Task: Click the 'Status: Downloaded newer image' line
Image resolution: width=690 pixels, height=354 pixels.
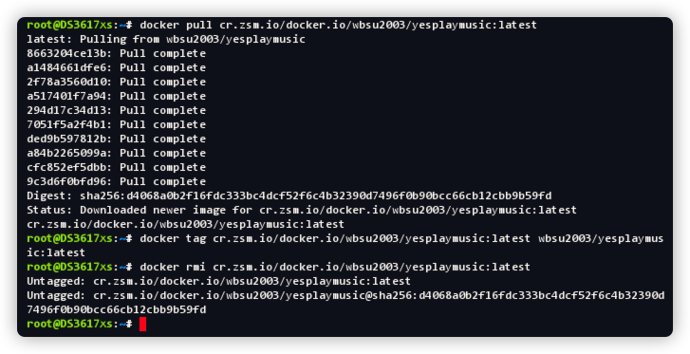Action: tap(302, 210)
